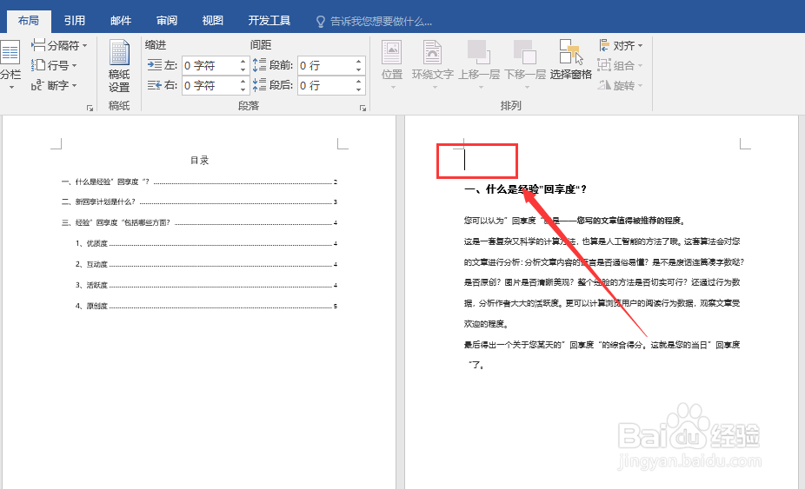Switch to the 引用 references tab

[x=75, y=21]
